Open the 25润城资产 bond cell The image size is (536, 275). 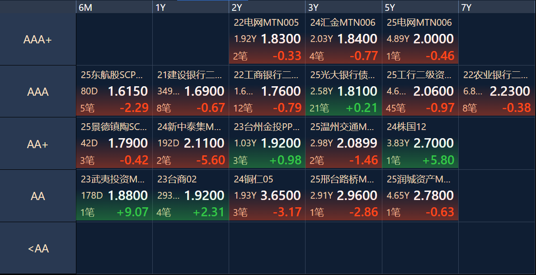coord(420,196)
